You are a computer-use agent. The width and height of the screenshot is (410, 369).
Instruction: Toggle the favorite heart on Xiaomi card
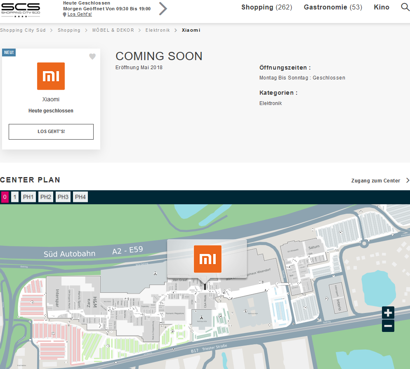[92, 56]
